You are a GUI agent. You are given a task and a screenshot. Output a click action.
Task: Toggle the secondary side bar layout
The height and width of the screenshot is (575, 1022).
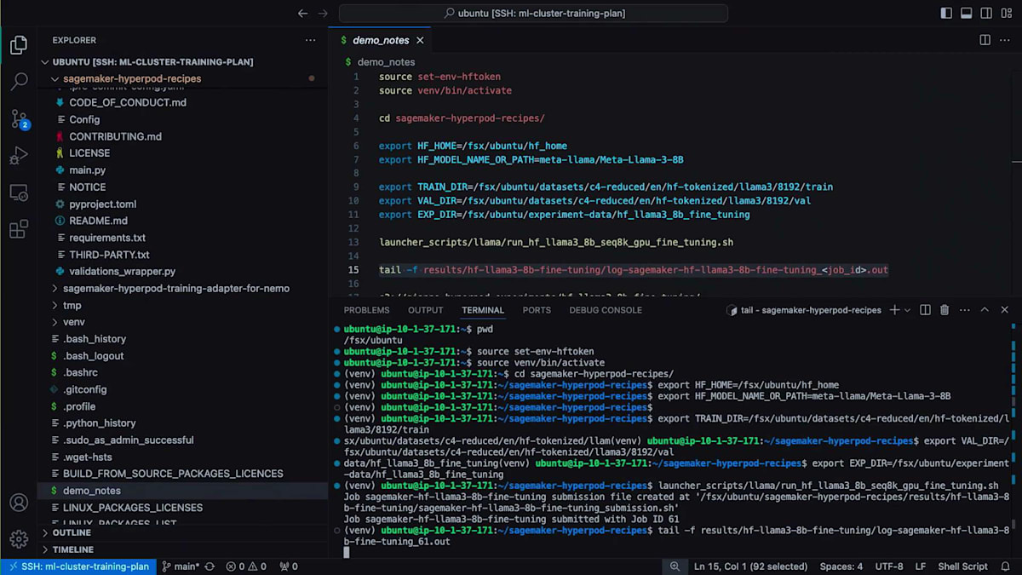[987, 13]
